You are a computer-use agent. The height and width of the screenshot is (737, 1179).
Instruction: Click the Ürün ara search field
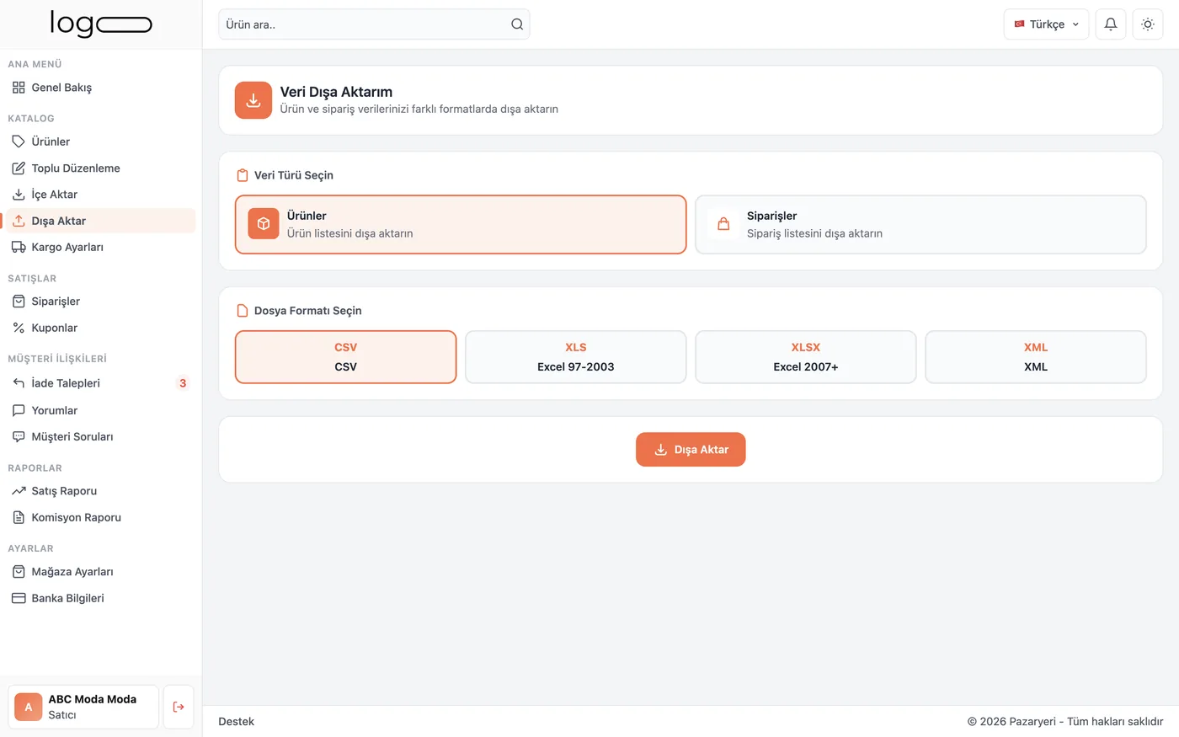click(374, 24)
